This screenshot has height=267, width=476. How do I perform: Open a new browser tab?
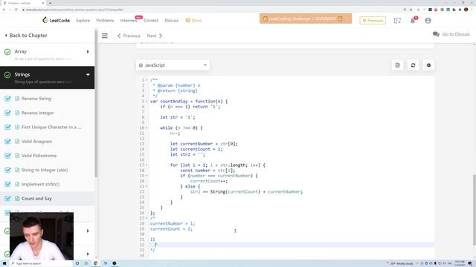tap(50, 3)
